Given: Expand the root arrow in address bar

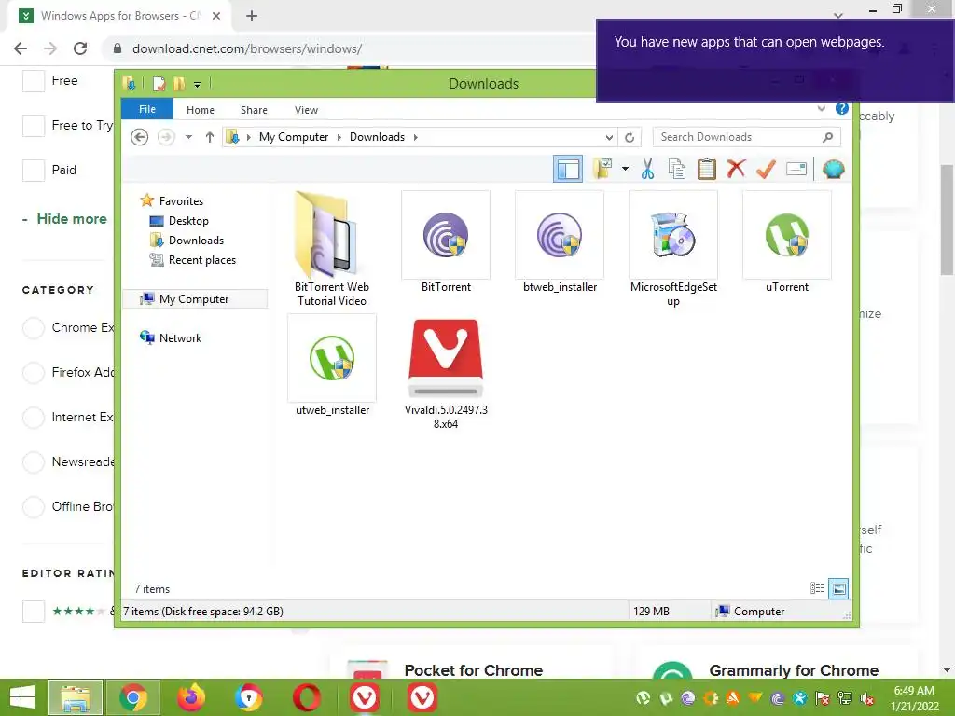Looking at the screenshot, I should pyautogui.click(x=248, y=137).
